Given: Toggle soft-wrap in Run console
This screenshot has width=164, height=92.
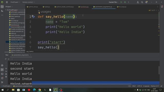Looking at the screenshot, I should (x=6, y=68).
